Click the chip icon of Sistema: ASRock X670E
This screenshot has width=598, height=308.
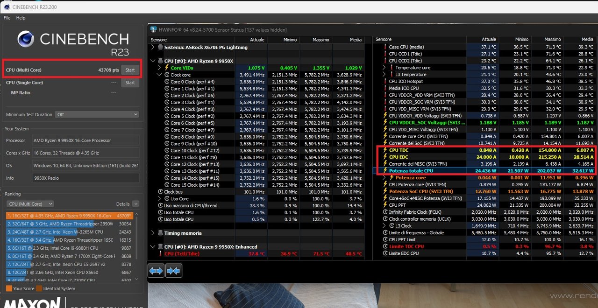[x=160, y=47]
